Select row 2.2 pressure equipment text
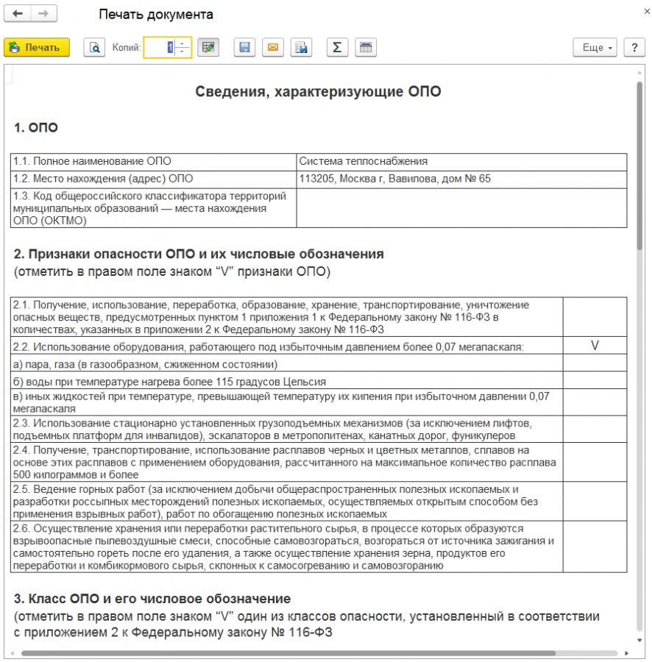Viewport: 652px width, 662px height. [x=287, y=346]
